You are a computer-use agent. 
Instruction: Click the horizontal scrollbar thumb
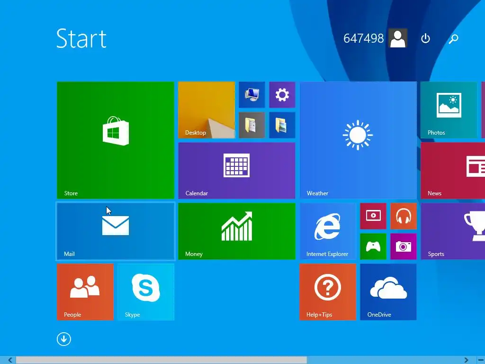(162, 360)
